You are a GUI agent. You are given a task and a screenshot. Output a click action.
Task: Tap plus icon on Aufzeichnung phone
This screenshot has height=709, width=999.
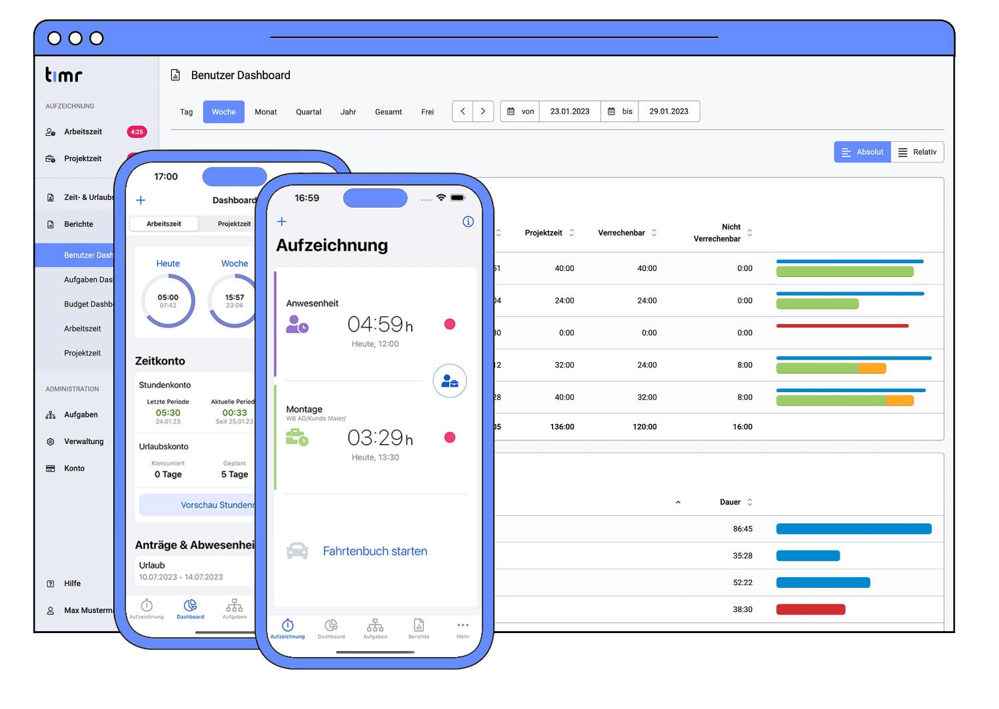point(281,222)
